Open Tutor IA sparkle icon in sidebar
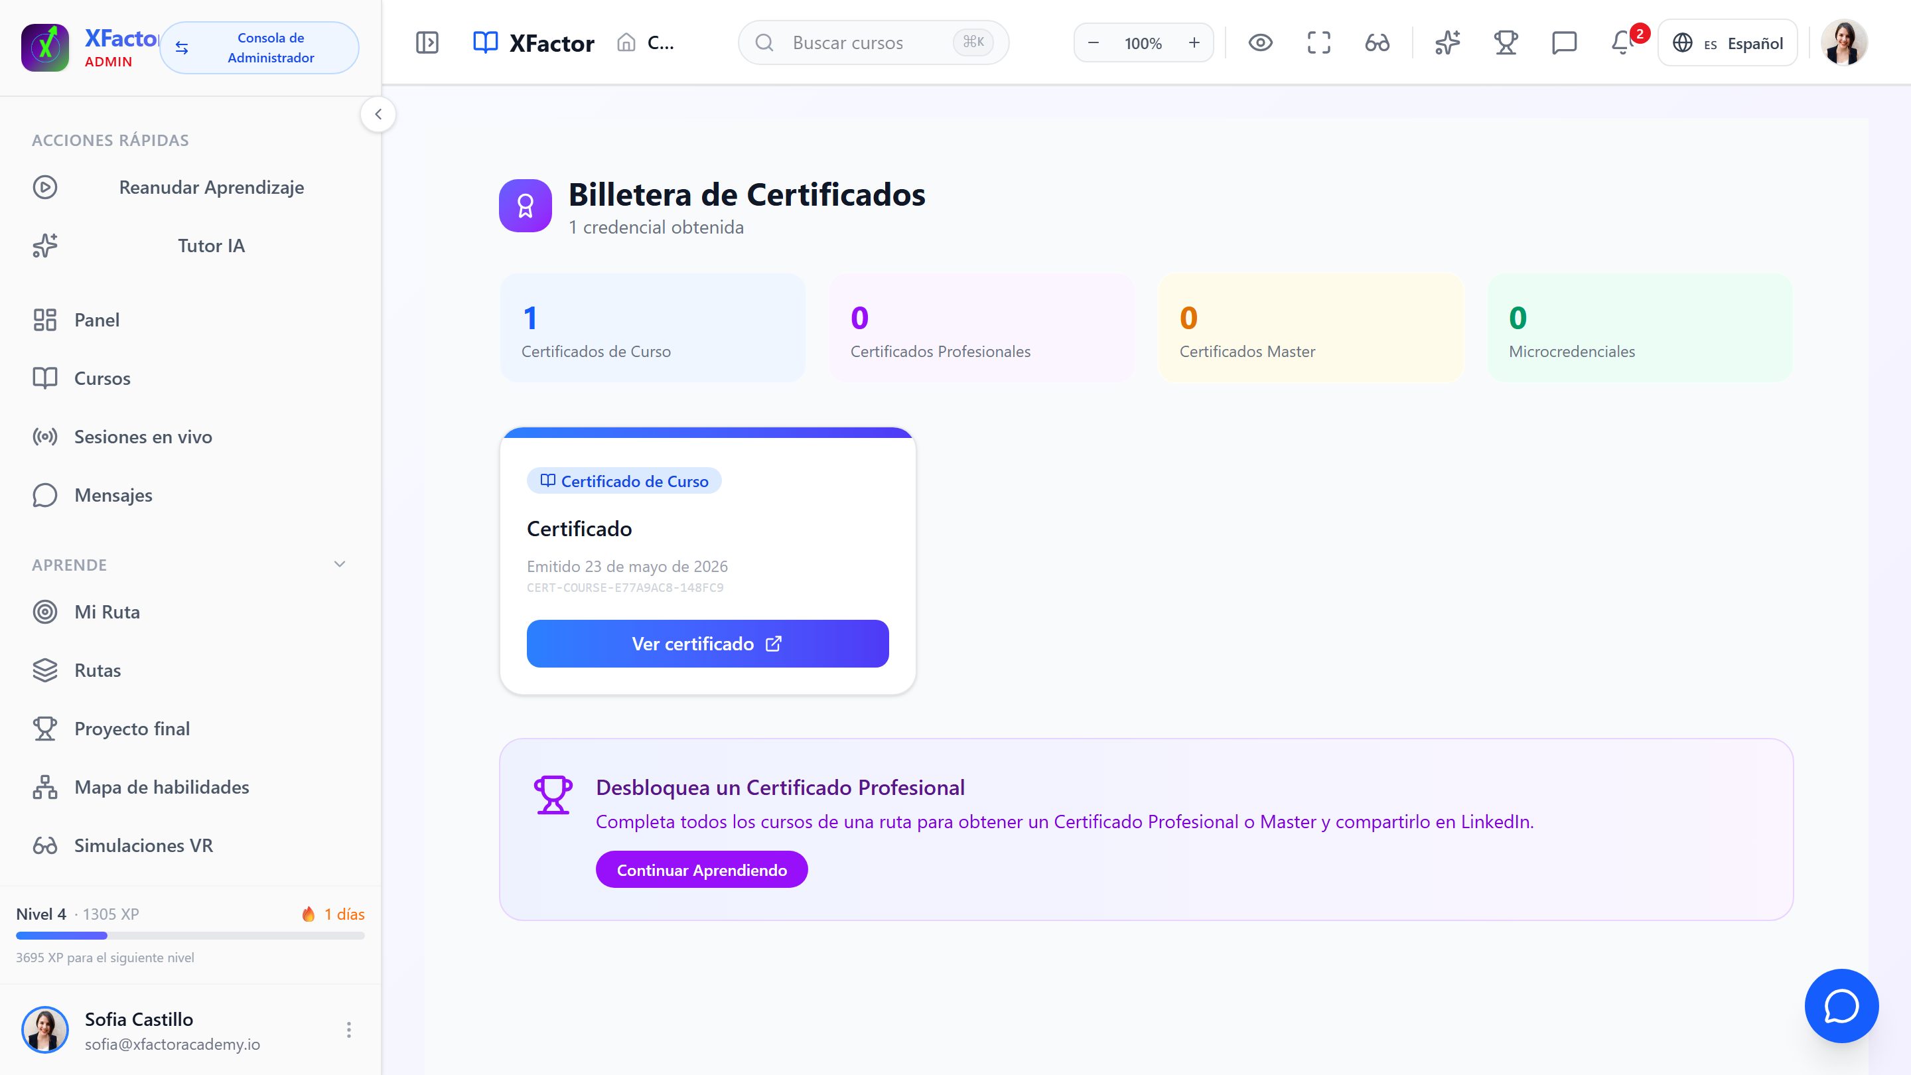The height and width of the screenshot is (1075, 1911). tap(44, 246)
